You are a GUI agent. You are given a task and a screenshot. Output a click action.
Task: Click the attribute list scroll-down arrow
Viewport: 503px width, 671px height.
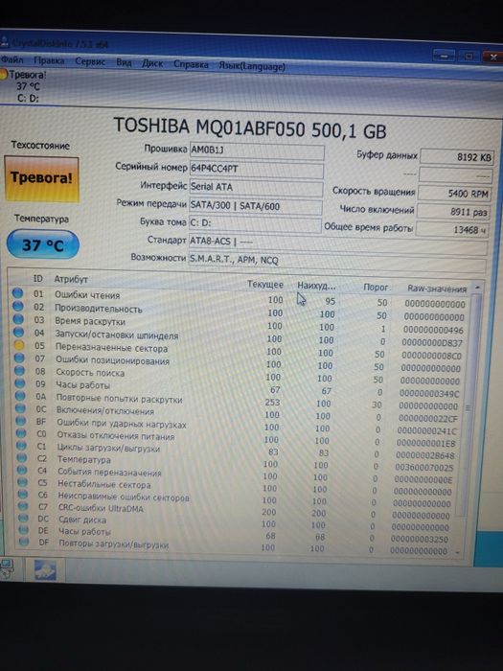pyautogui.click(x=458, y=552)
